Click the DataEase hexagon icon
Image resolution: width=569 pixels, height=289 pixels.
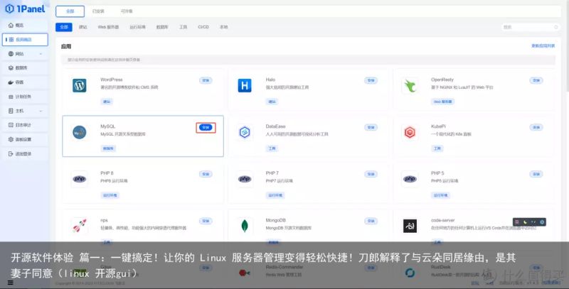[245, 133]
